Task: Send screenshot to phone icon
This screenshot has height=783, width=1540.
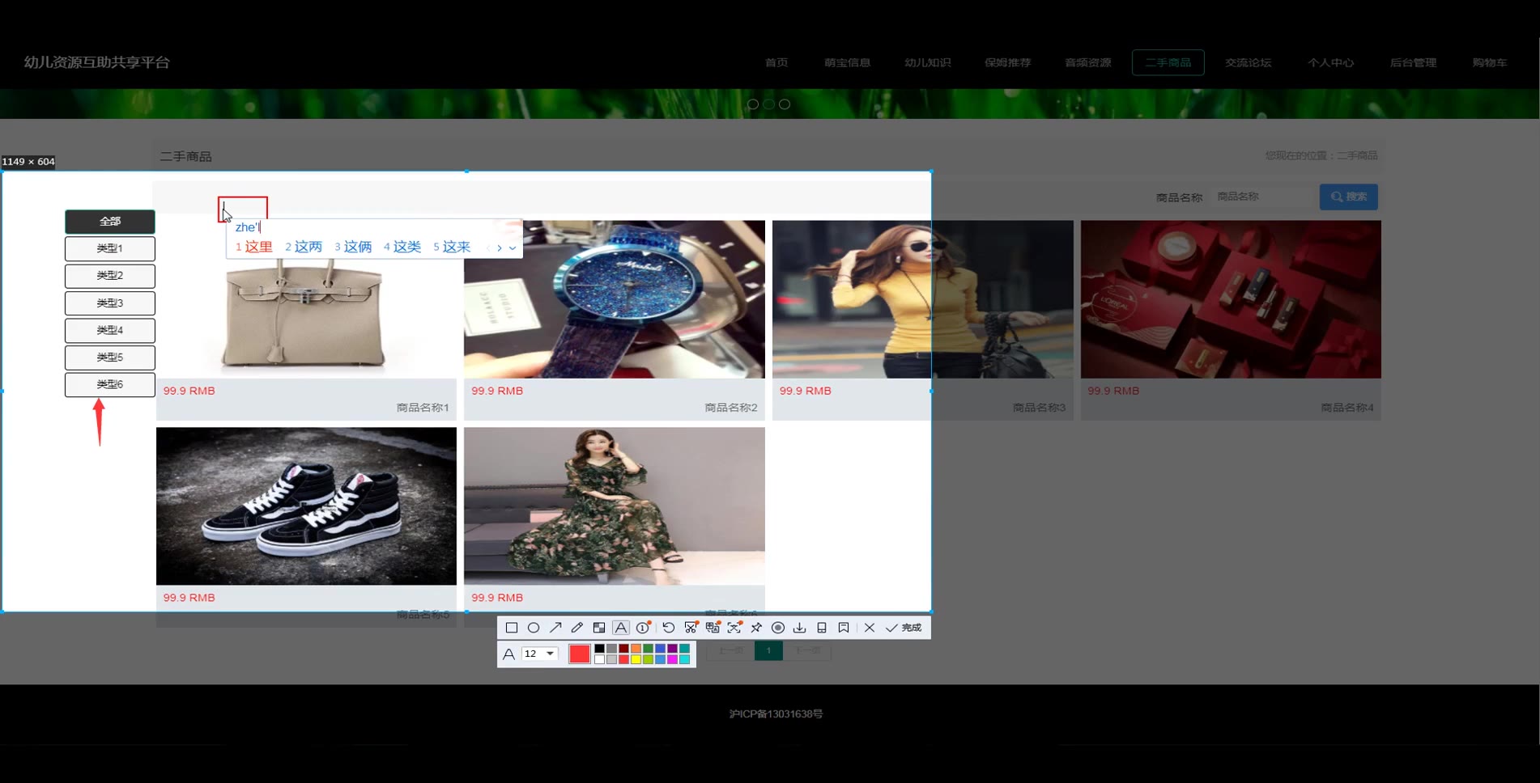Action: click(822, 628)
